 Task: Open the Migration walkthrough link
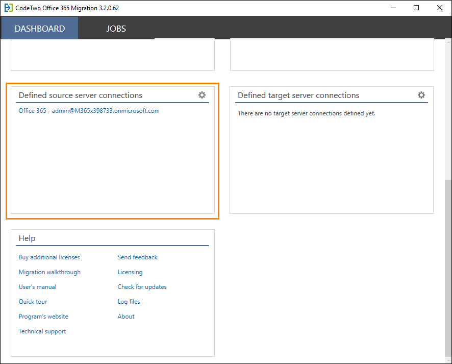[x=49, y=272]
